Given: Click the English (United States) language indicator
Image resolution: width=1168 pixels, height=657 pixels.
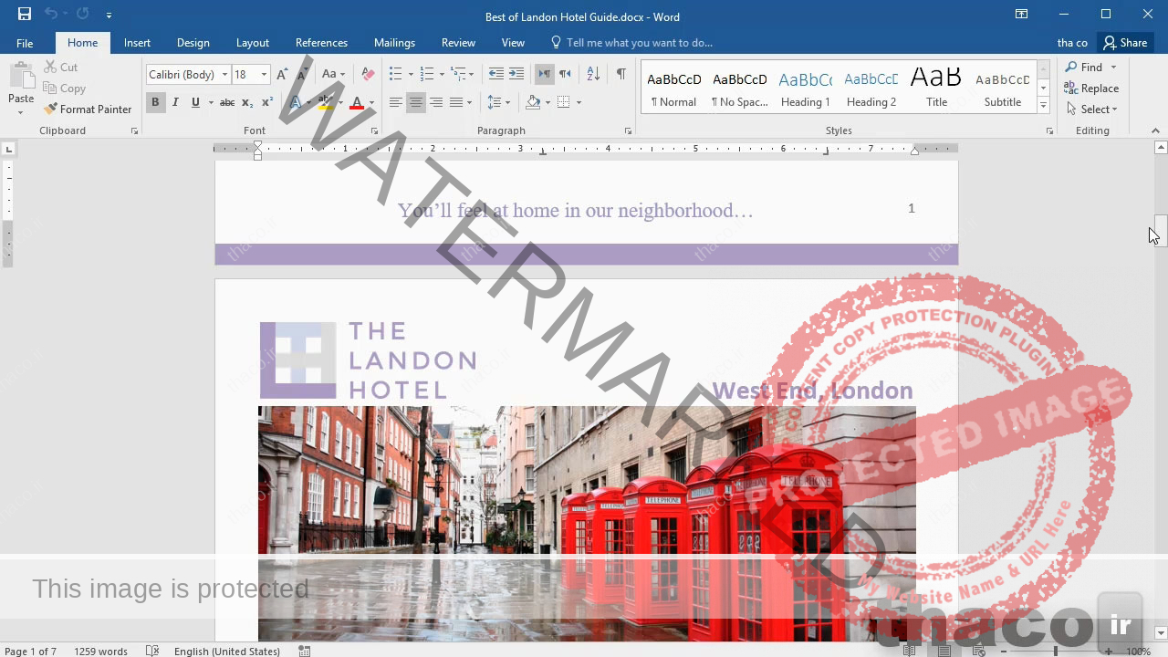Looking at the screenshot, I should tap(227, 651).
